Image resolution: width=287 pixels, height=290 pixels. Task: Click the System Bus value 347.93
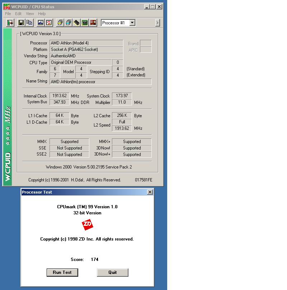coord(60,102)
